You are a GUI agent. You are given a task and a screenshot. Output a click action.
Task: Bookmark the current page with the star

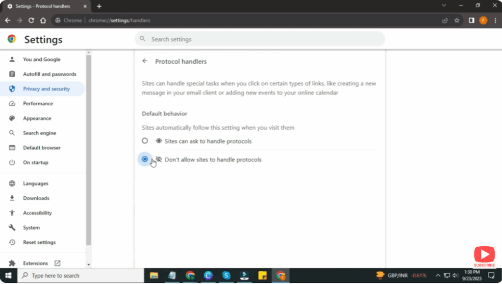point(456,21)
